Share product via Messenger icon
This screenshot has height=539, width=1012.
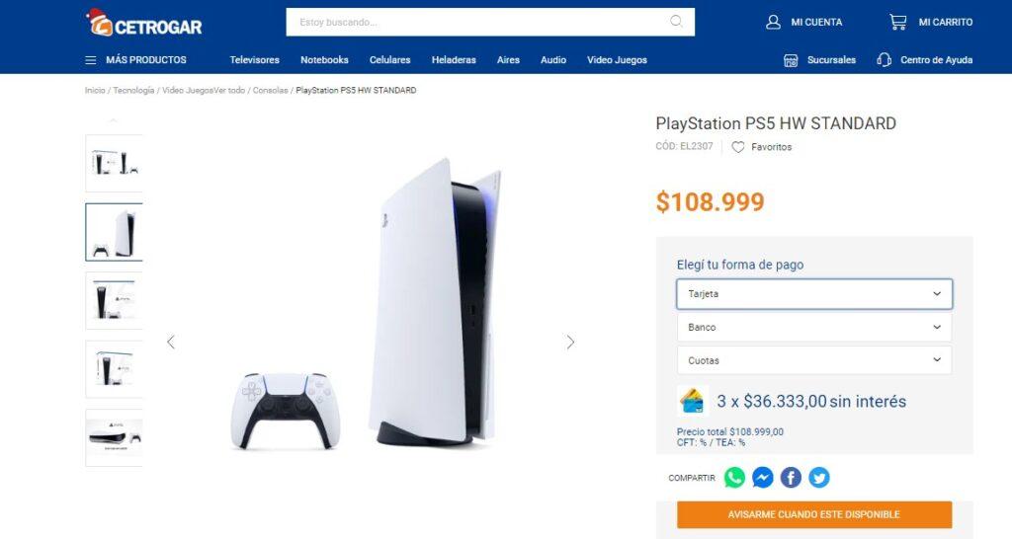763,477
